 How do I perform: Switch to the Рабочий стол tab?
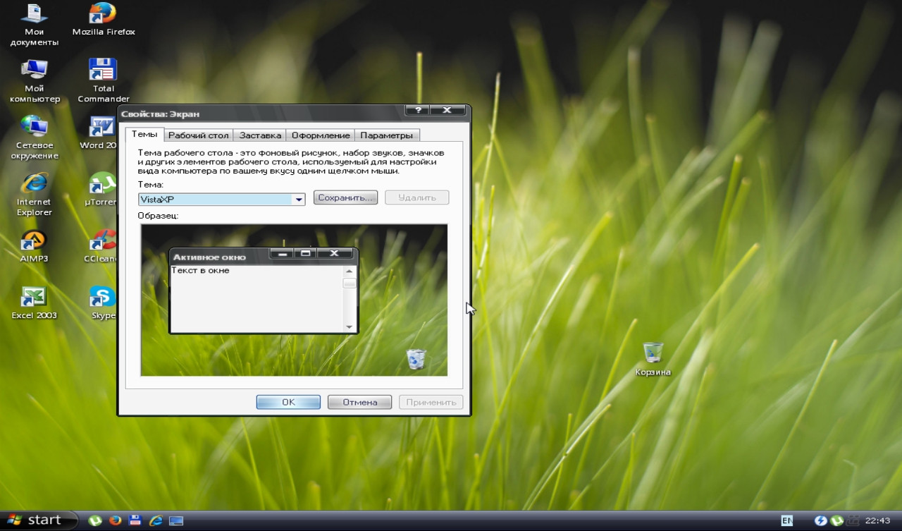pyautogui.click(x=199, y=135)
